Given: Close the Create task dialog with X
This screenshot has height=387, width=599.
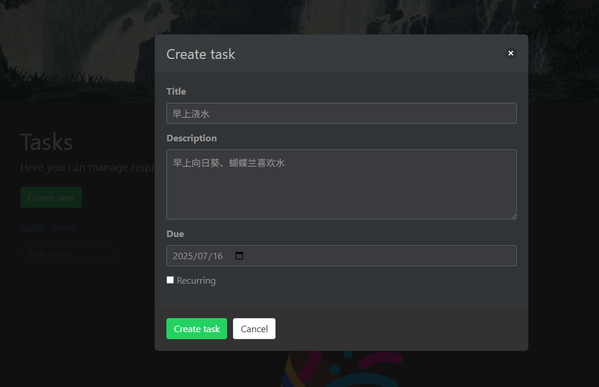Looking at the screenshot, I should (x=510, y=53).
